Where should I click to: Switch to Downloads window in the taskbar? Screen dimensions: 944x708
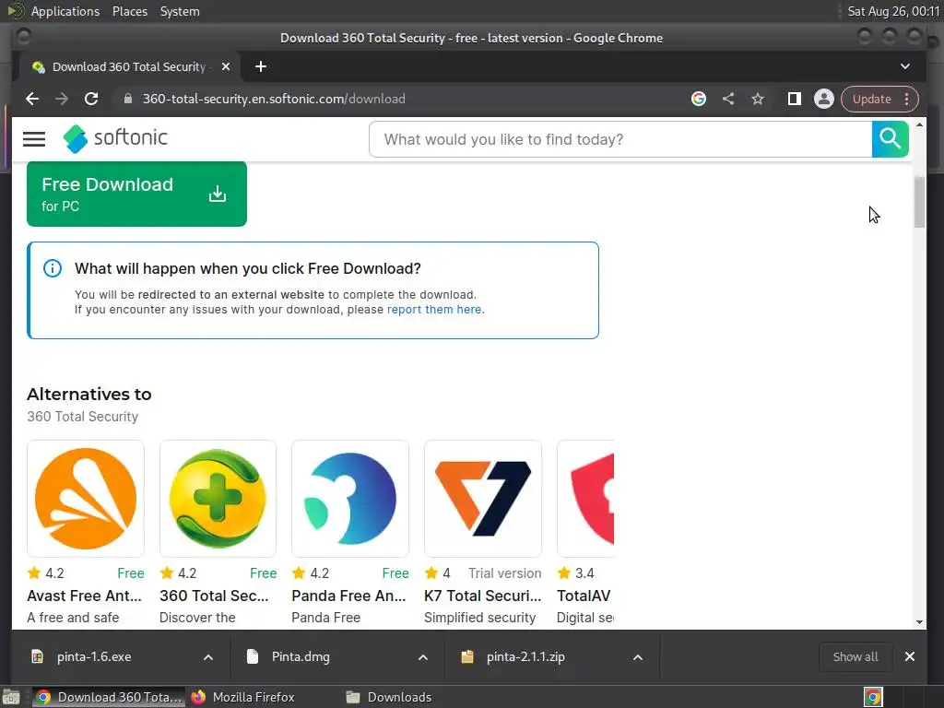(389, 697)
